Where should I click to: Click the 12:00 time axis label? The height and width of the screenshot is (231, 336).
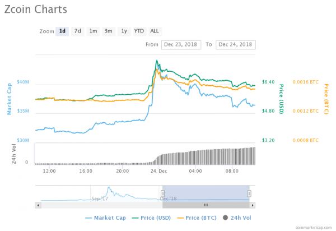49,171
